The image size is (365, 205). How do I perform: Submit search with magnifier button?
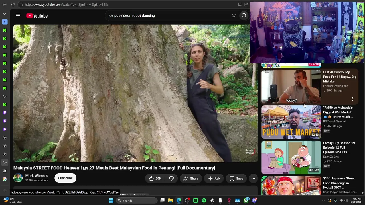point(244,16)
